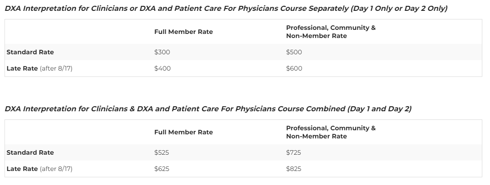Click Standard Rate label in first table

click(30, 52)
